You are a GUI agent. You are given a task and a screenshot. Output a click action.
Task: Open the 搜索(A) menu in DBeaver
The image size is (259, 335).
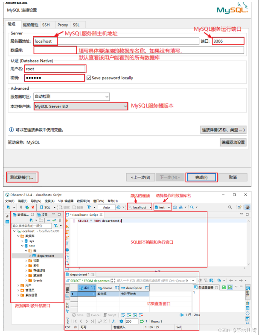(49, 201)
